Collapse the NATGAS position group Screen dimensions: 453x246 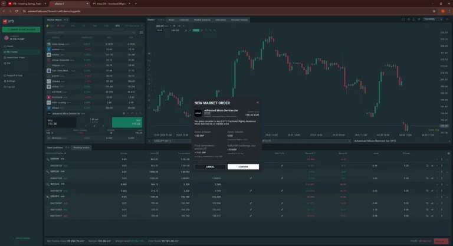click(x=447, y=185)
